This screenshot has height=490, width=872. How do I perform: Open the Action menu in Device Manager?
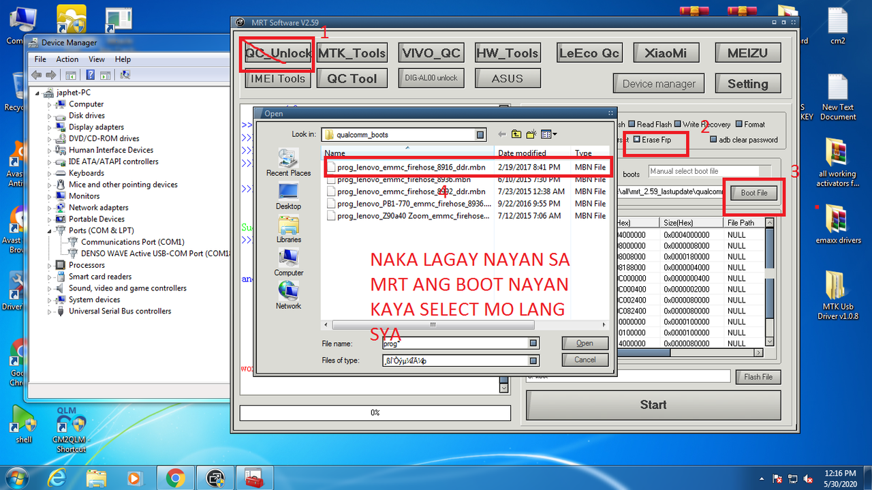click(67, 59)
